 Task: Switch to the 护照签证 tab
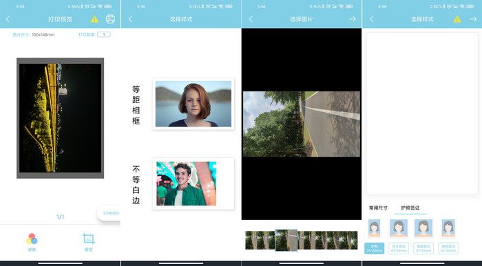click(410, 208)
